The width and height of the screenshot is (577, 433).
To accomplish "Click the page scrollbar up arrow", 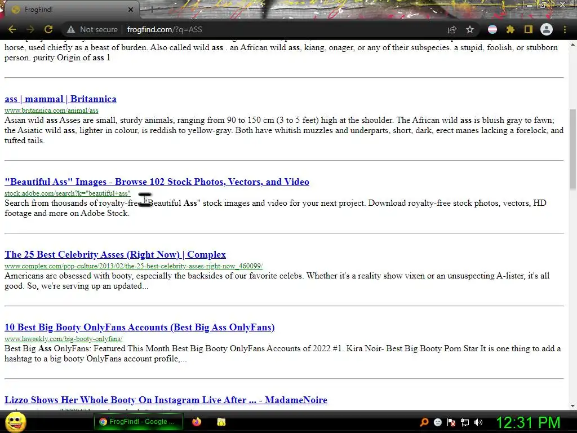I will pos(572,45).
